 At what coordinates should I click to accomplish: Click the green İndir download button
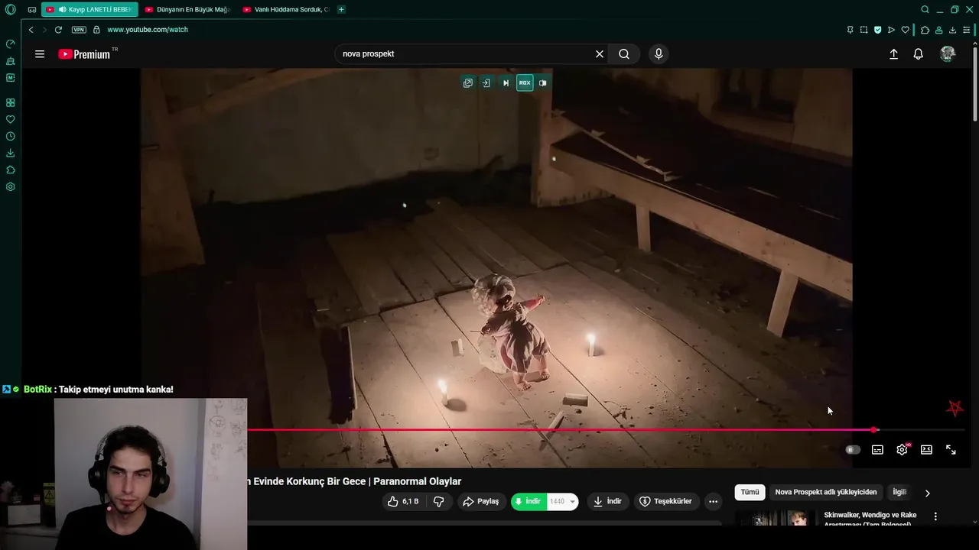529,501
